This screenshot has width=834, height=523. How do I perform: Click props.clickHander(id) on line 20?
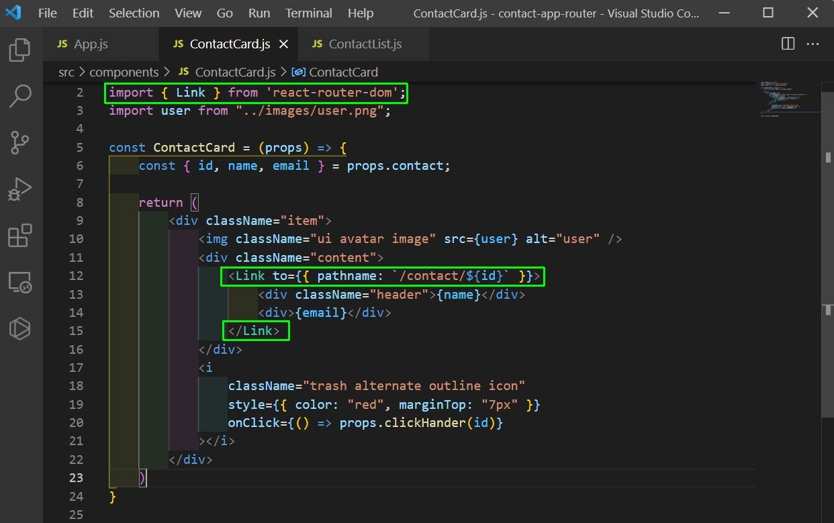point(418,422)
